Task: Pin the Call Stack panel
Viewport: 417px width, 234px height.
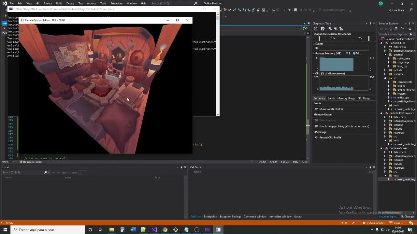Action: tap(370, 167)
